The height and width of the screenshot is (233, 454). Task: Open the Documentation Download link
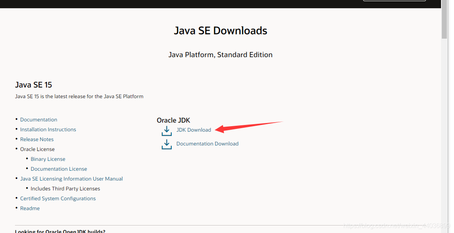207,144
